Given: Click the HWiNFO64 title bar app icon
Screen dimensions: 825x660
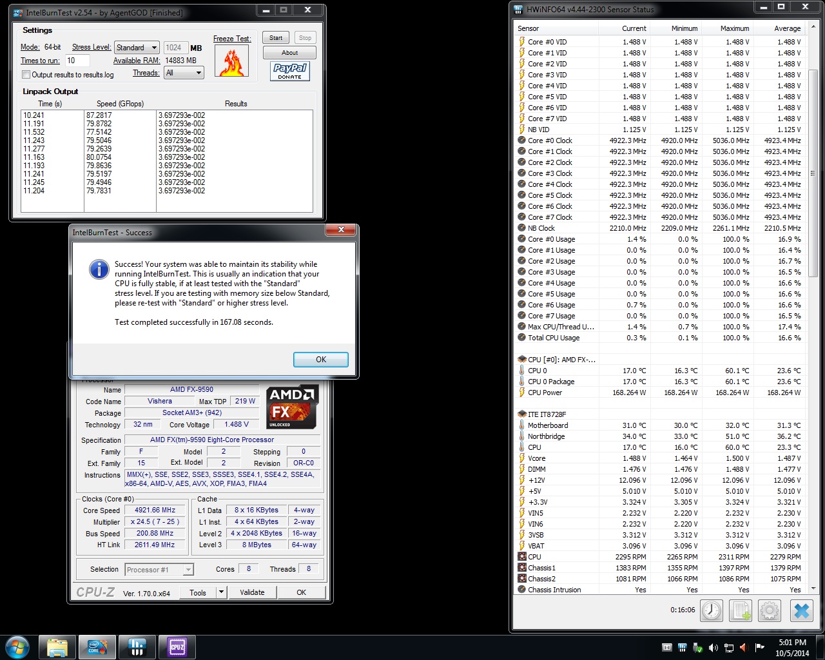Looking at the screenshot, I should 519,9.
